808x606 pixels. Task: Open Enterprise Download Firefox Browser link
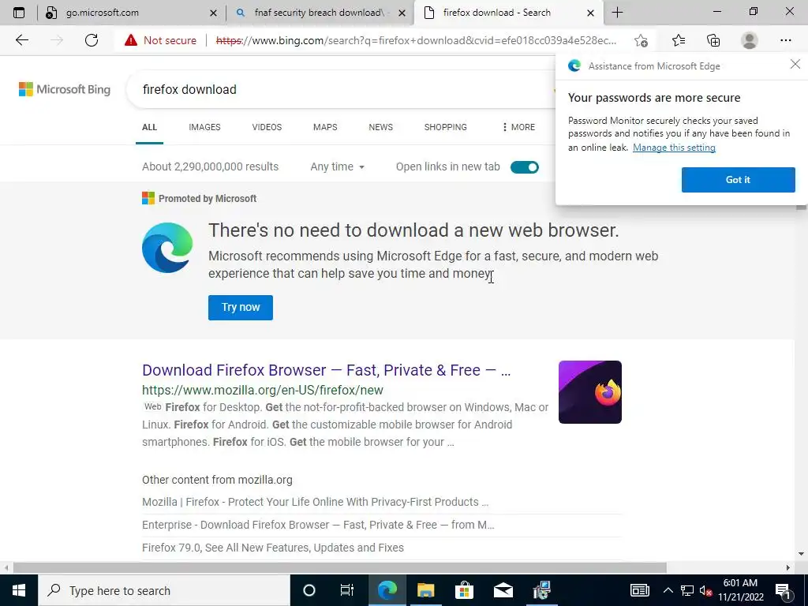(x=318, y=525)
